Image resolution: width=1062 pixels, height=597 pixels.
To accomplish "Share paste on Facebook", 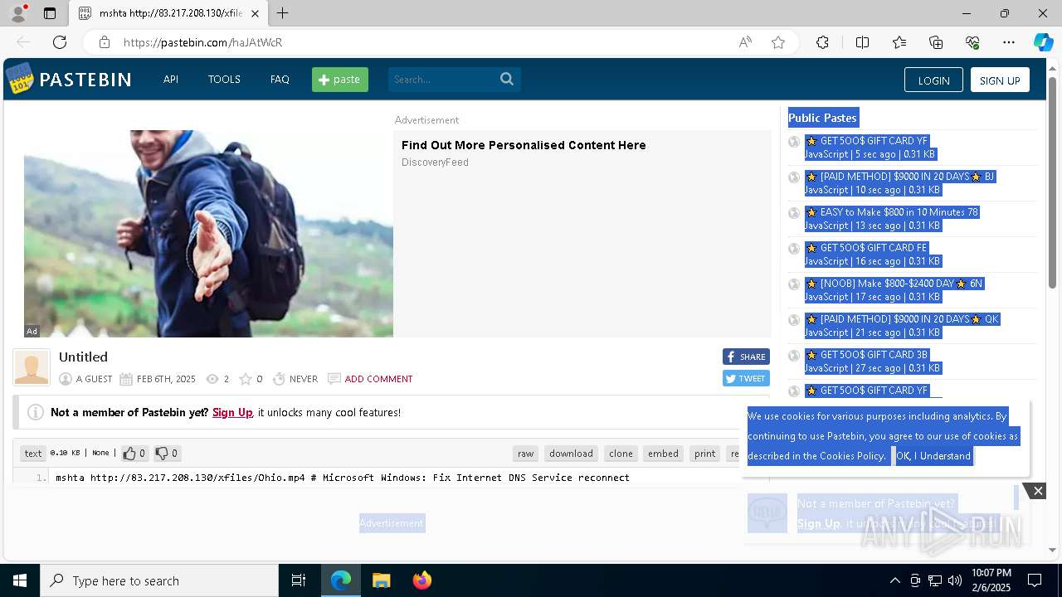I will pos(746,357).
